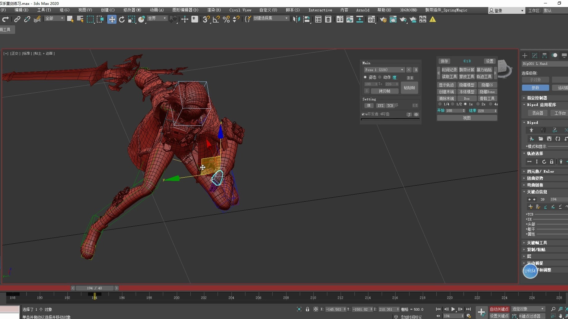Screen dimensions: 568x319
Task: Select the 1x speed radio button
Action: (x=465, y=104)
